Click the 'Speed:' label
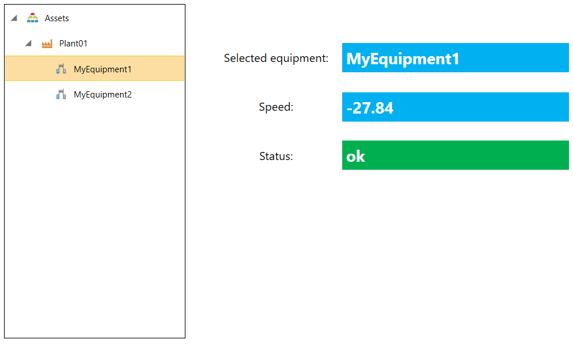Screen dimensions: 573x347 pos(276,107)
